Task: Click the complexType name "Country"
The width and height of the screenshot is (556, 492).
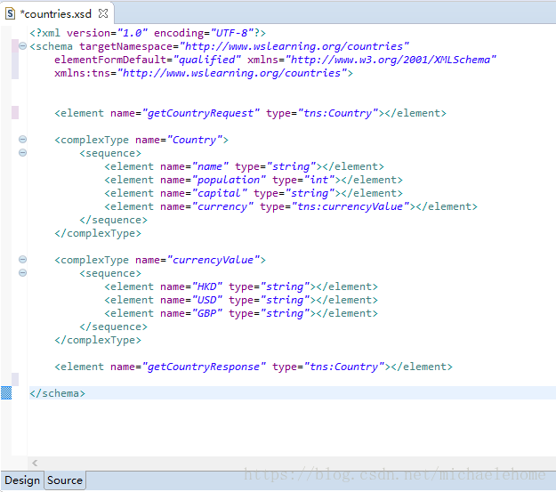Action: pyautogui.click(x=194, y=140)
